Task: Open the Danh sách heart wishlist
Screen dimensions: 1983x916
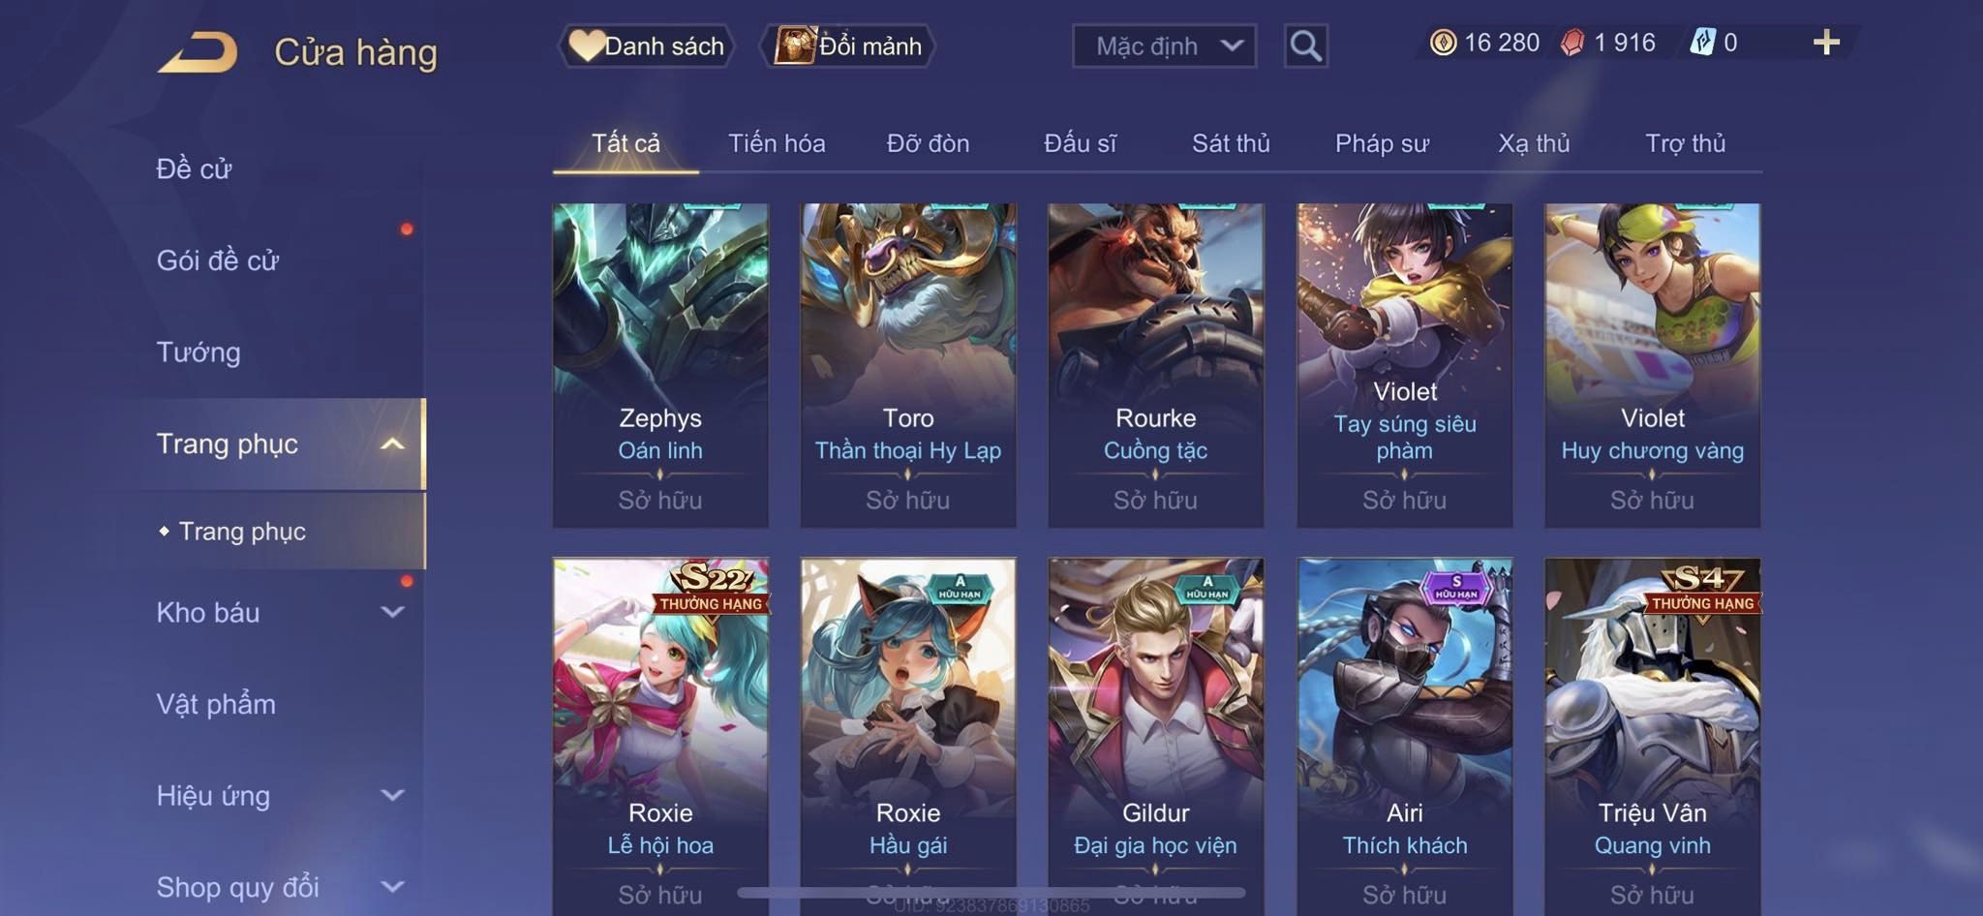Action: coord(647,46)
